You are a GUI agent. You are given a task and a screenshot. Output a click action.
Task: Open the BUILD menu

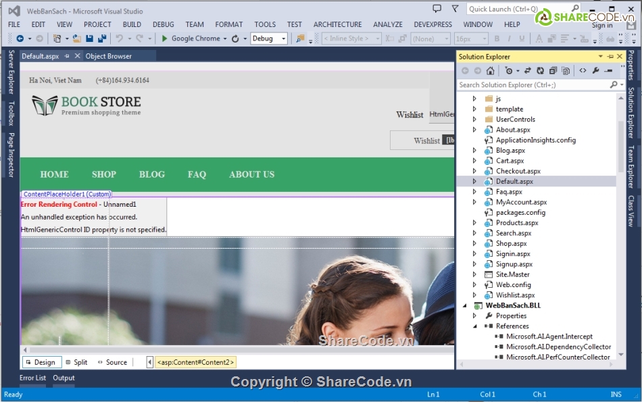pyautogui.click(x=132, y=24)
